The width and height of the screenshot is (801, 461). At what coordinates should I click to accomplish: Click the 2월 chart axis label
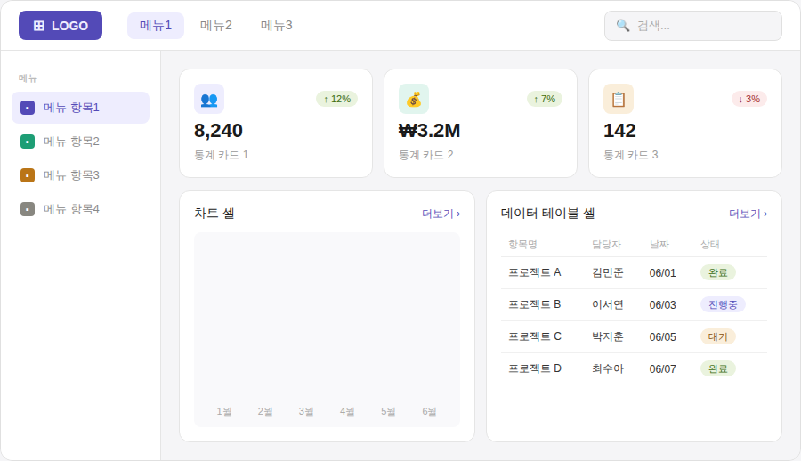(x=265, y=411)
